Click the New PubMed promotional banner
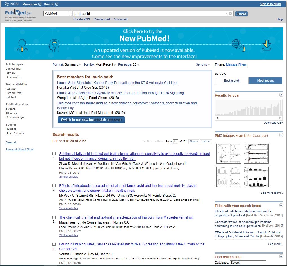Screen dimensions: 287x266 (x=144, y=44)
